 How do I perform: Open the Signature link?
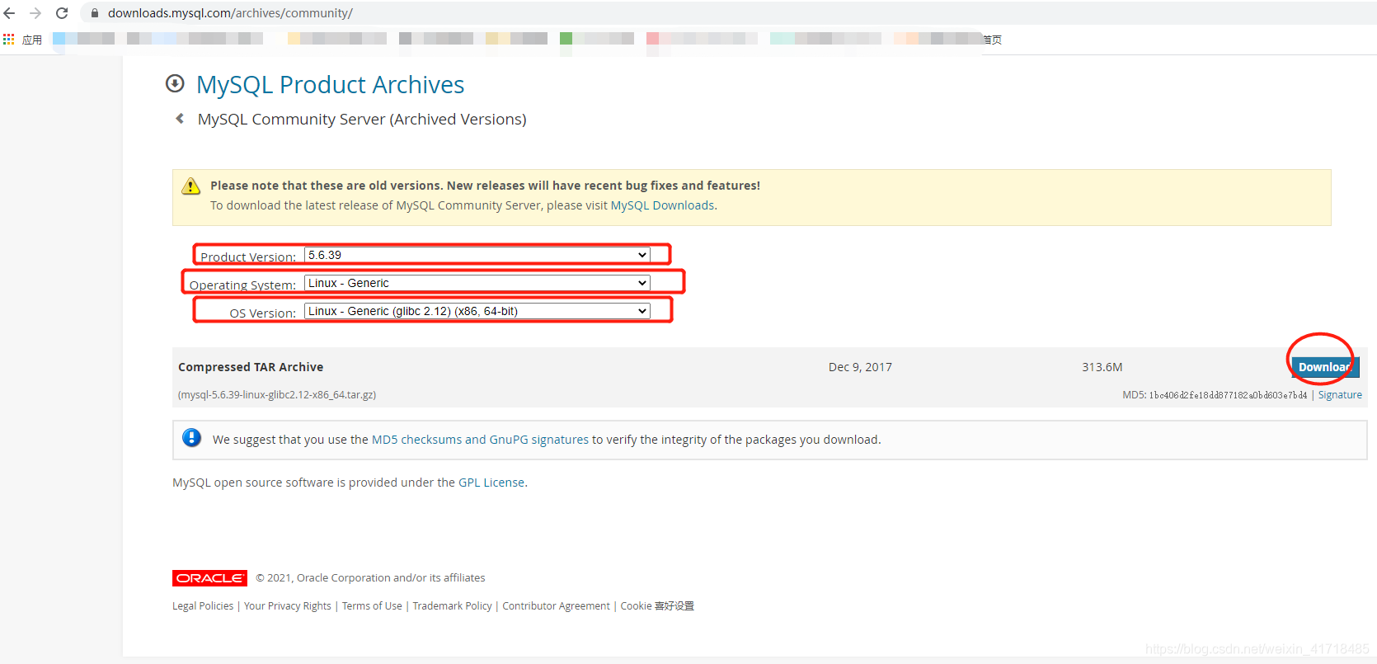1340,395
